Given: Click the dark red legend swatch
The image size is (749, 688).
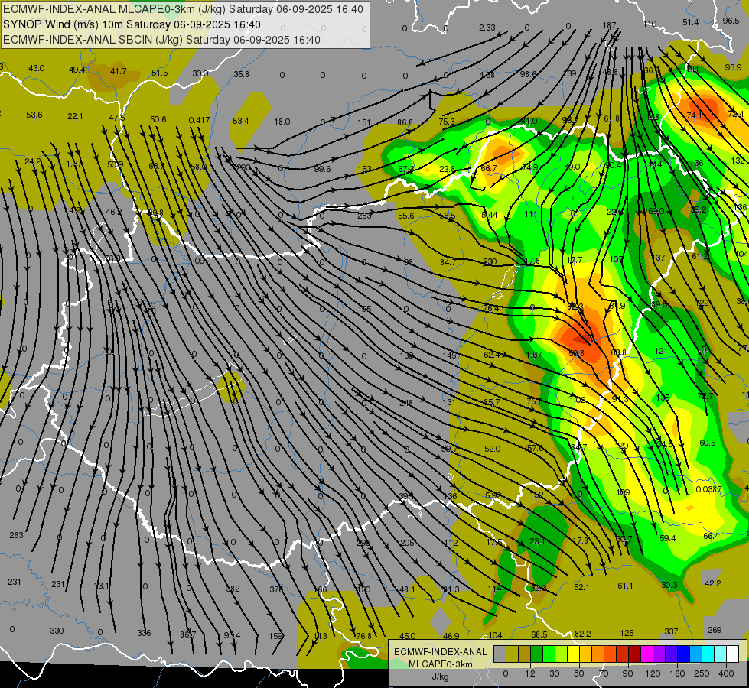Looking at the screenshot, I should (x=634, y=654).
